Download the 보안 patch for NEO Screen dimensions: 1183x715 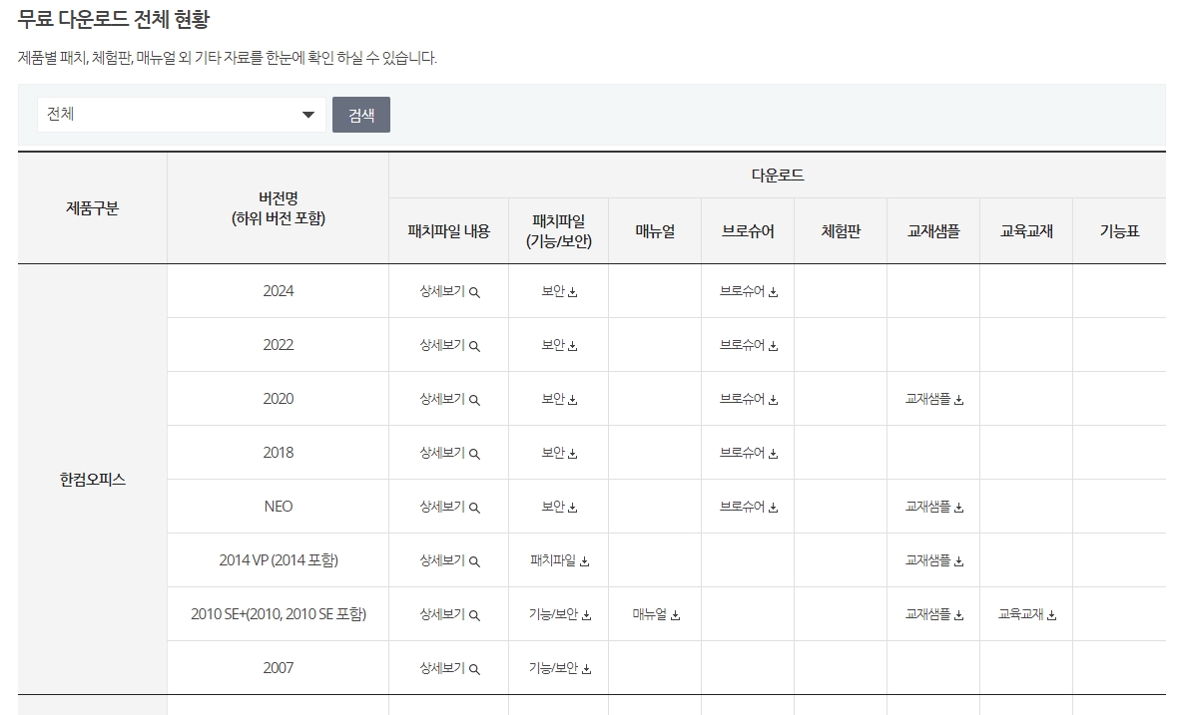pos(559,507)
